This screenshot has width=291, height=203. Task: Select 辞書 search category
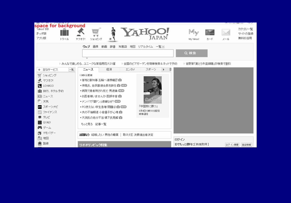point(113,47)
